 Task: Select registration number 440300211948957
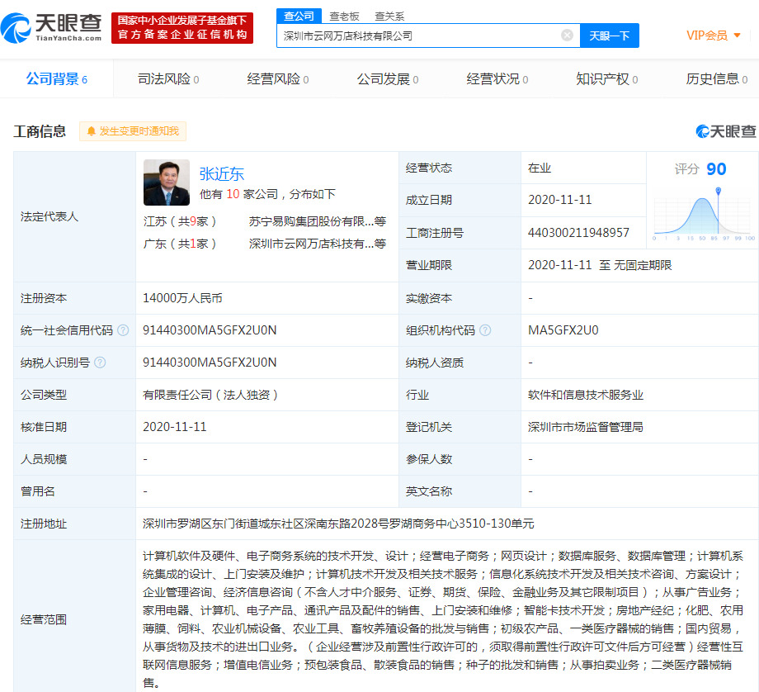coord(578,233)
